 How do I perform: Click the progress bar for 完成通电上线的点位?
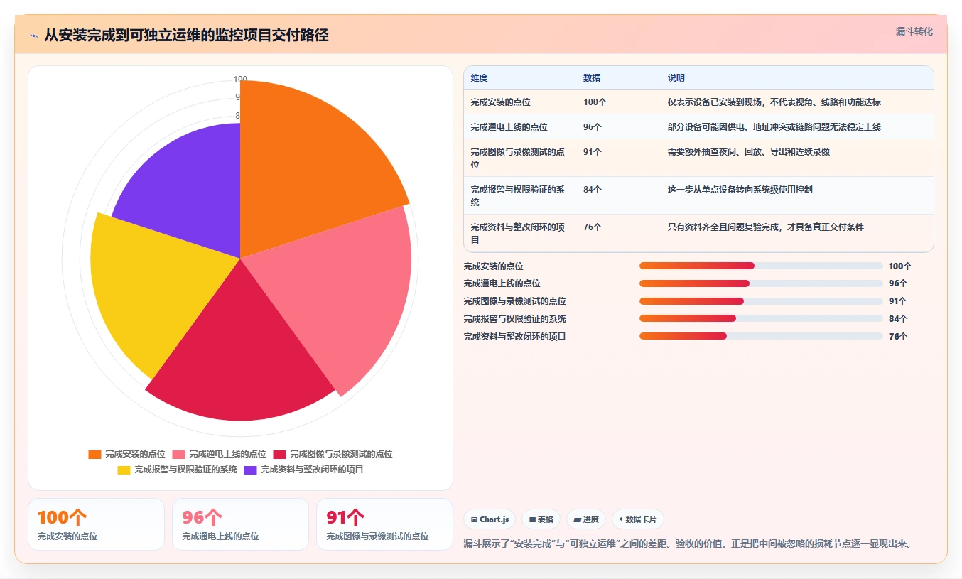pos(761,283)
